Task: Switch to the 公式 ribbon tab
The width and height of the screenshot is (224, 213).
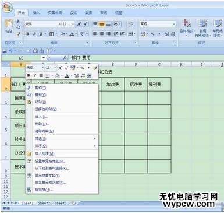Action: [73, 13]
